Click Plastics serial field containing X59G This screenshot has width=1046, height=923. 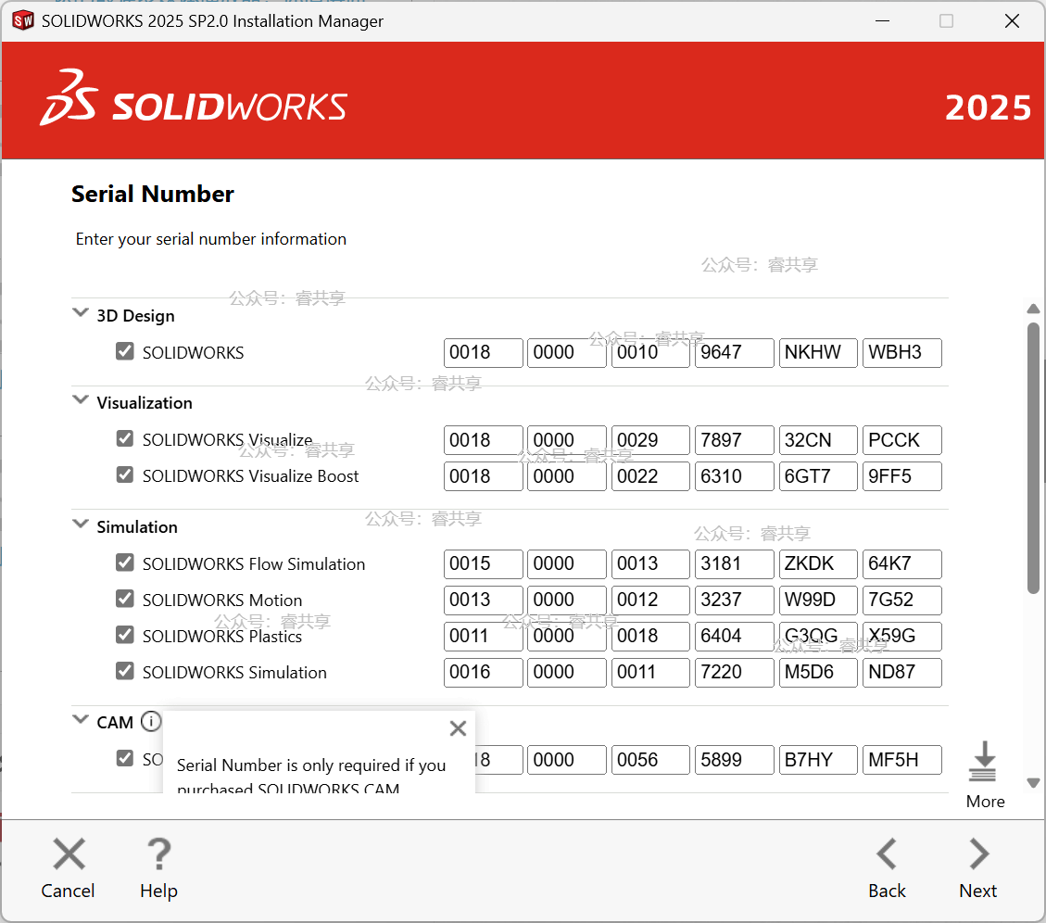[x=901, y=636]
